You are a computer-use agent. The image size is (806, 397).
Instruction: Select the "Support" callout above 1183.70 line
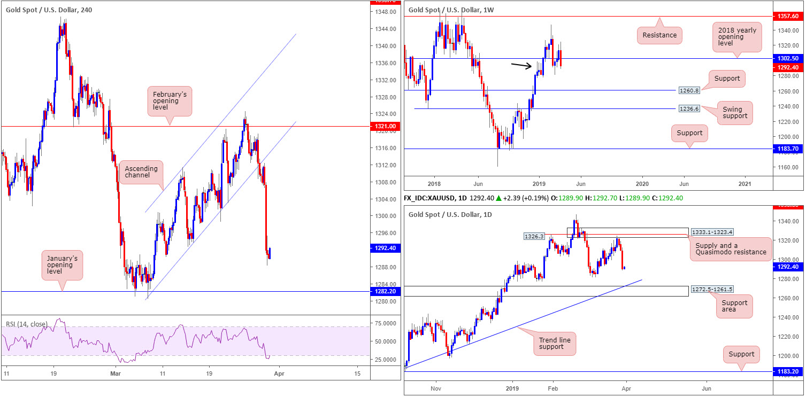click(x=689, y=133)
